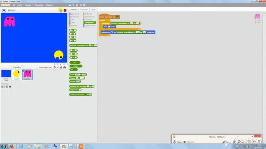Click the block help question mark icon
This screenshot has height=149, width=266.
84,5
